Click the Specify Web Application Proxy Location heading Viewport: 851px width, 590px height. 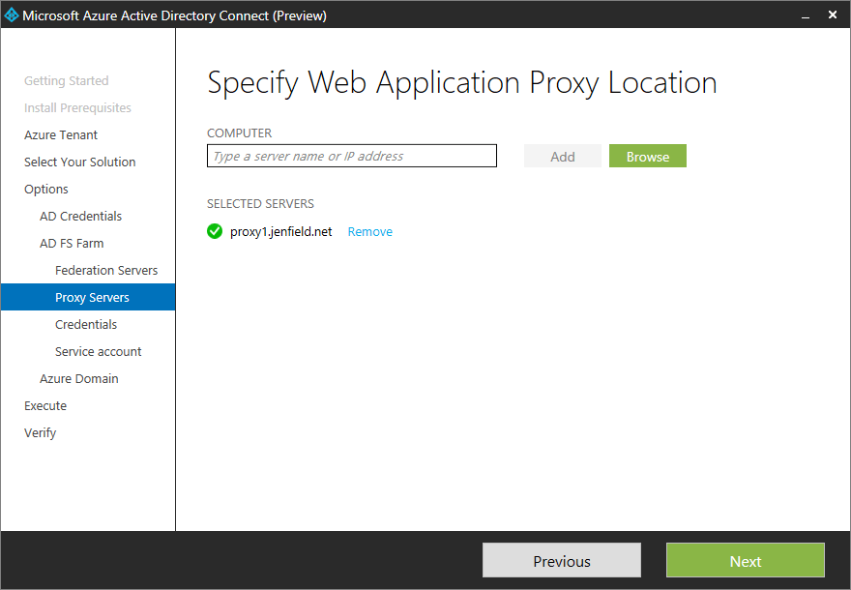(462, 83)
